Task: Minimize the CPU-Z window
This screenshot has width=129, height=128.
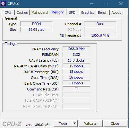Action: point(92,4)
